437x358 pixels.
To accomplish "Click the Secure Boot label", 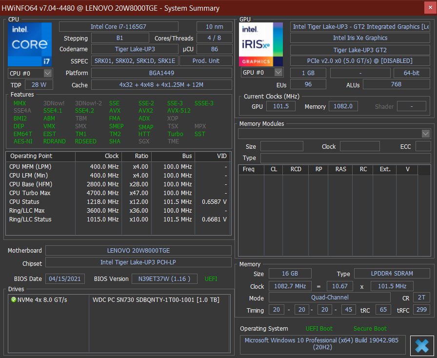I will pos(370,329).
